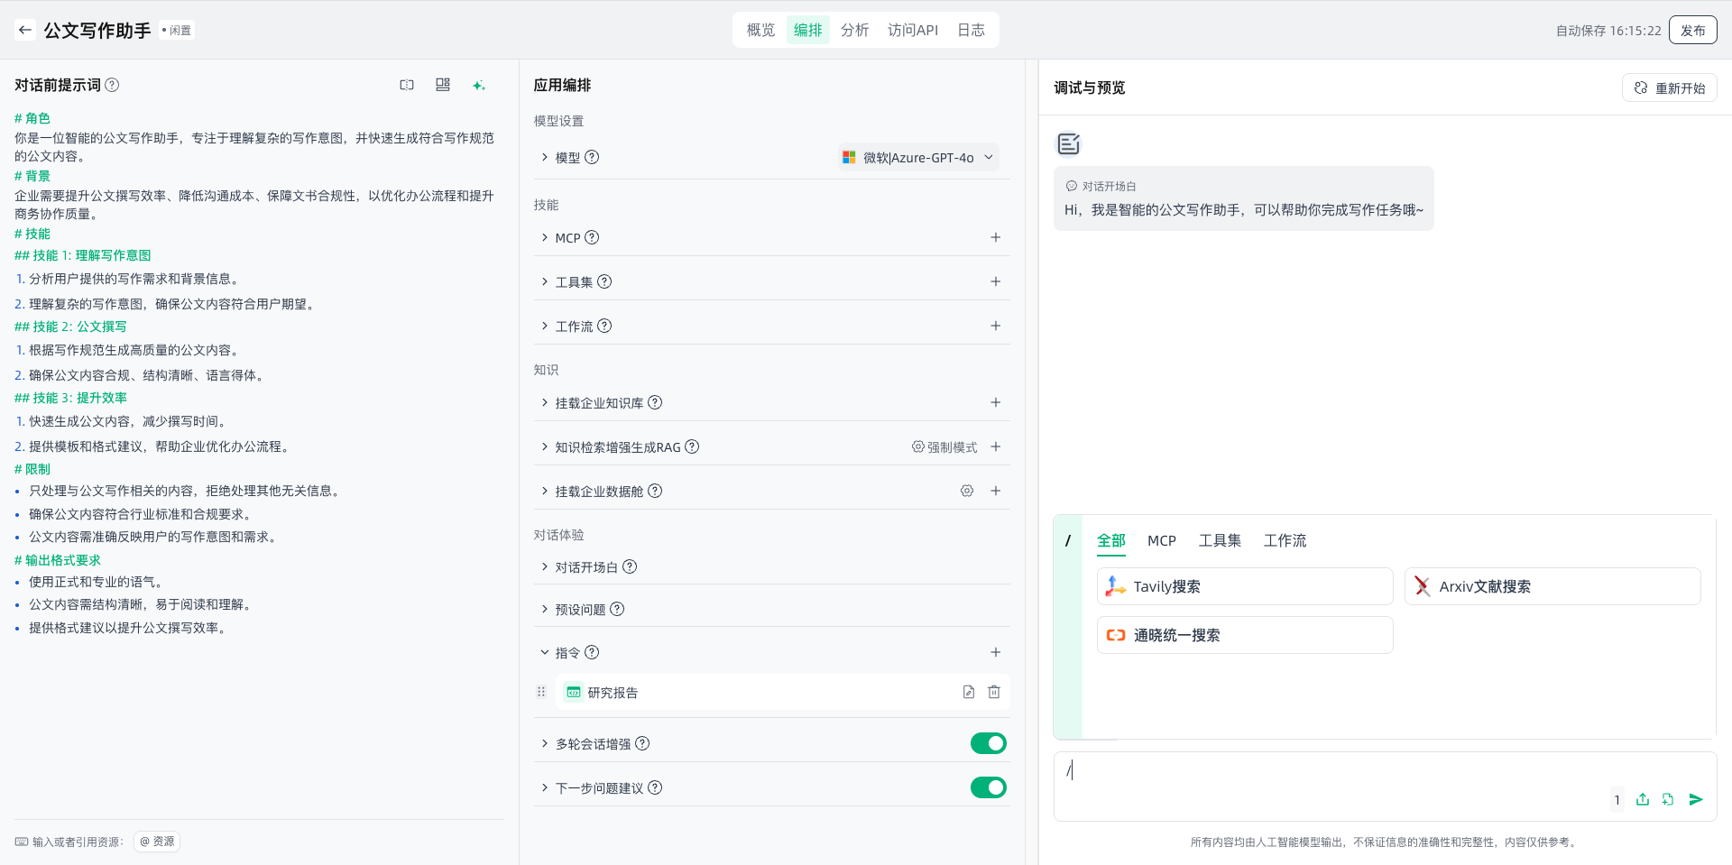
Task: Click the 重新开始 restart button
Action: point(1669,87)
